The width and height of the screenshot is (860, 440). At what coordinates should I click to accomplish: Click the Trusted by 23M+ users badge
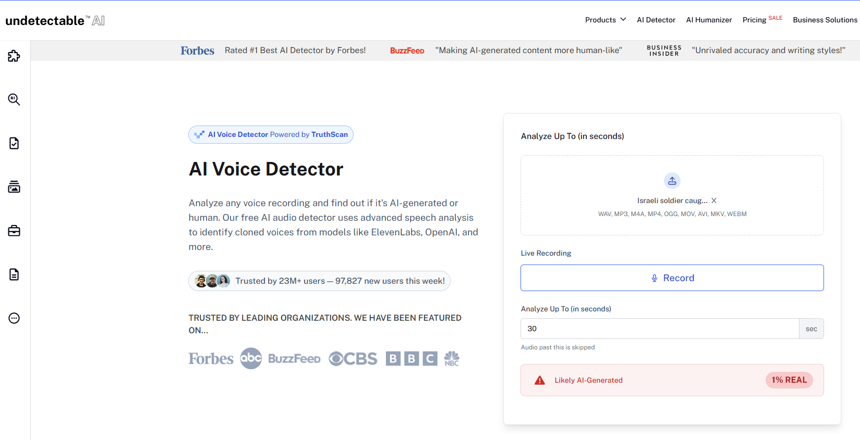[319, 281]
